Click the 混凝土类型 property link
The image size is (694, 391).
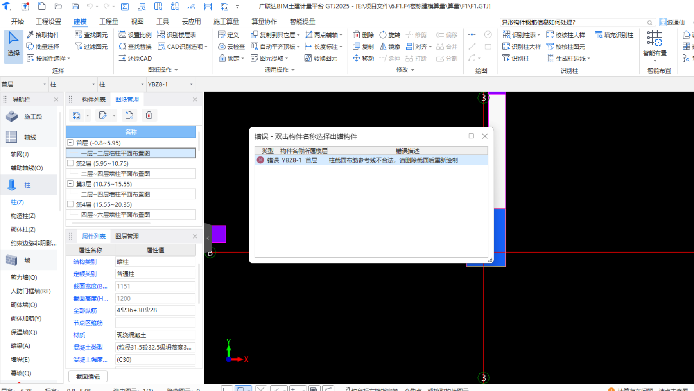[88, 347]
